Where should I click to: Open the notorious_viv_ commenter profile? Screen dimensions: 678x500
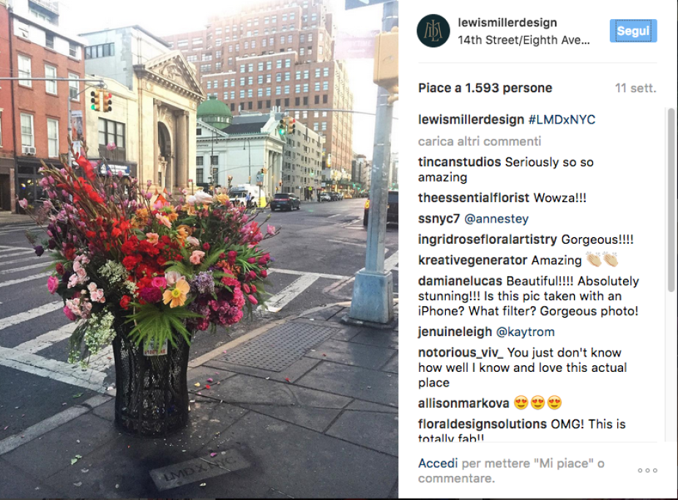tap(461, 353)
